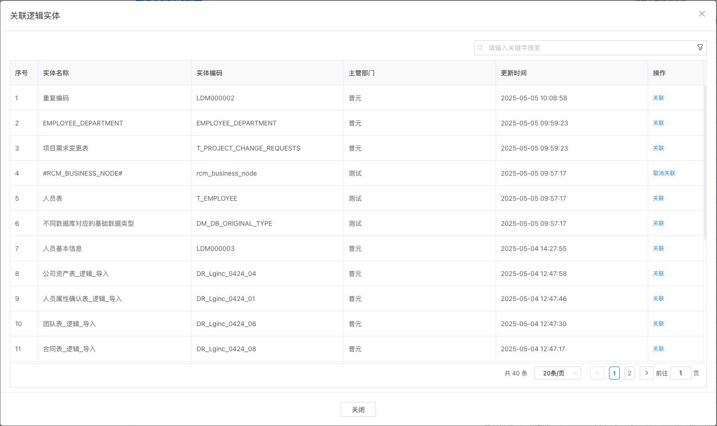Click the 关闭 button at the bottom
This screenshot has width=717, height=426.
[358, 409]
